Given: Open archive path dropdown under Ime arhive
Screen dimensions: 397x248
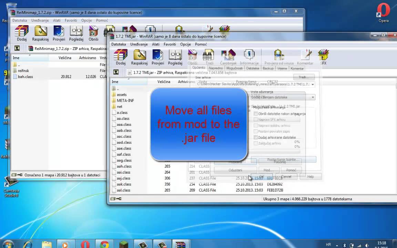Looking at the screenshot, I should click(313, 84).
